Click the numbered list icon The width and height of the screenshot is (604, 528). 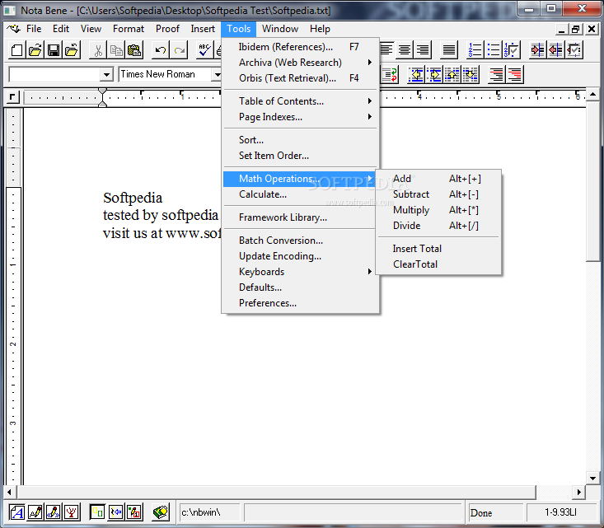click(475, 50)
